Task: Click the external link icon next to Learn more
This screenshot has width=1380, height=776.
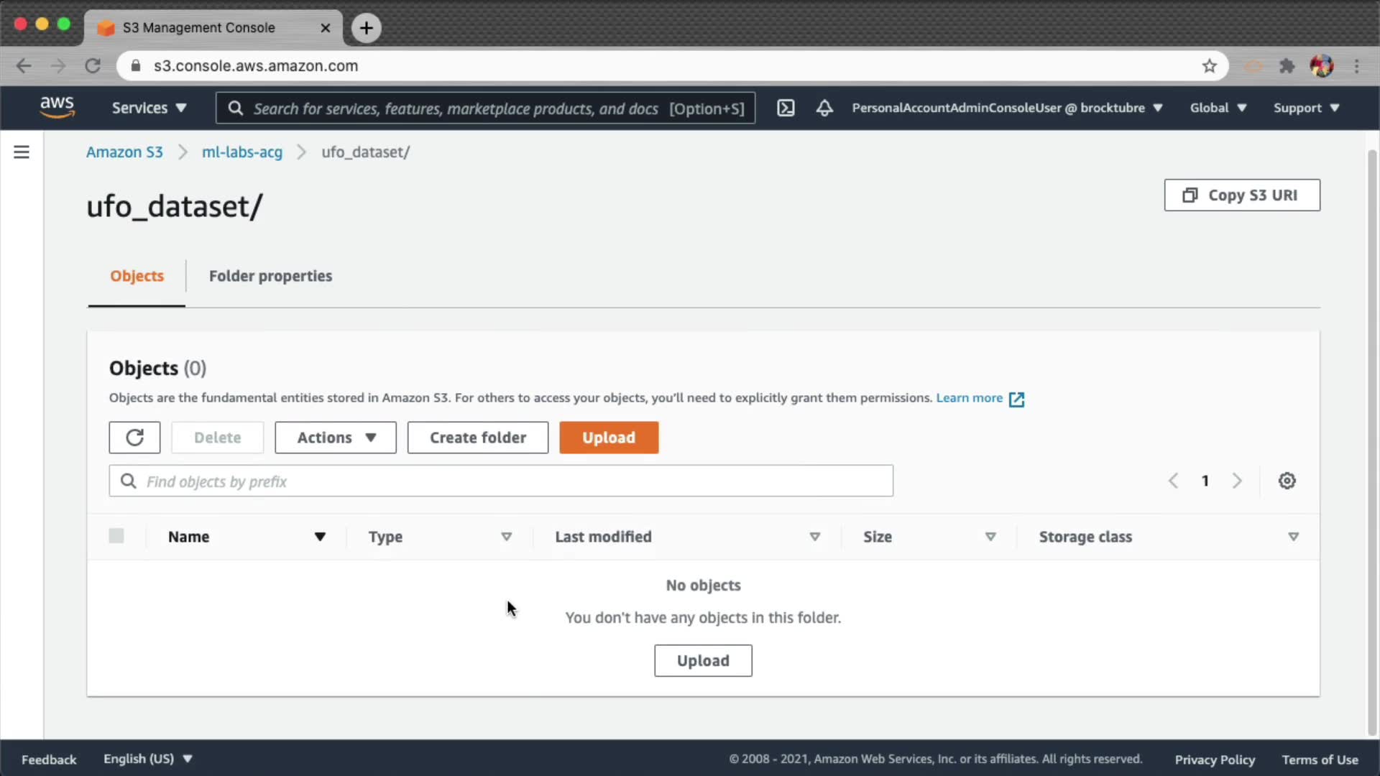Action: coord(1016,399)
